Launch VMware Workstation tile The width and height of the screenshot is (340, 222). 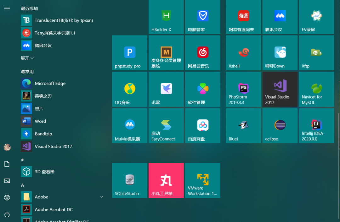point(202,180)
